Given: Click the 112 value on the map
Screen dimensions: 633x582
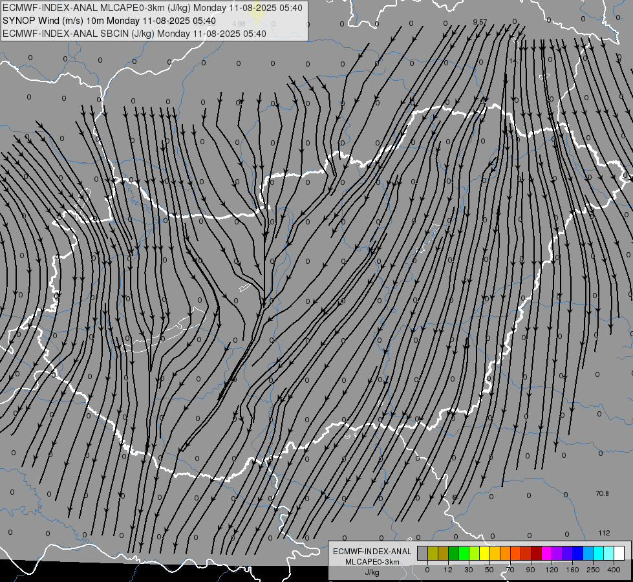Looking at the screenshot, I should (x=604, y=533).
